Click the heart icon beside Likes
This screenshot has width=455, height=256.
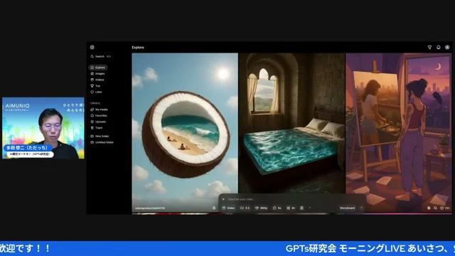click(92, 92)
